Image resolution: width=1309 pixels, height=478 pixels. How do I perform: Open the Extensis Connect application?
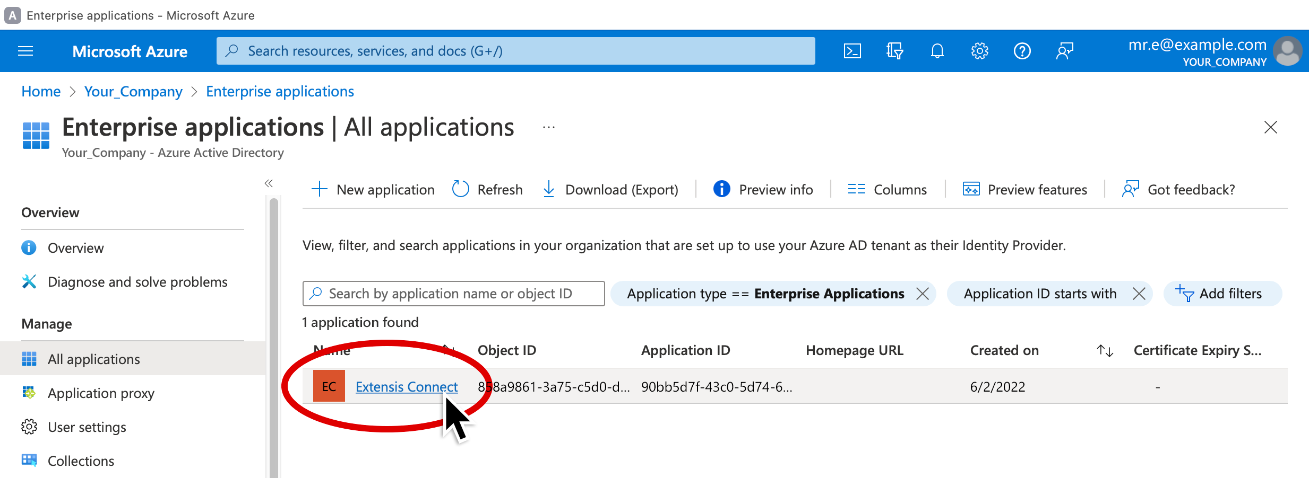[407, 387]
